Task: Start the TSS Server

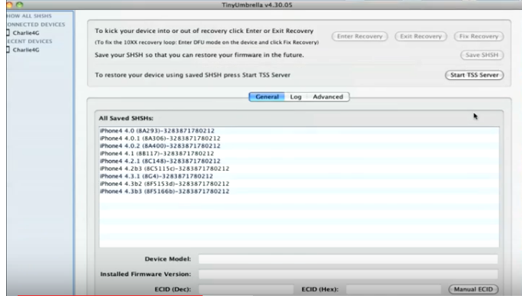Action: tap(474, 75)
